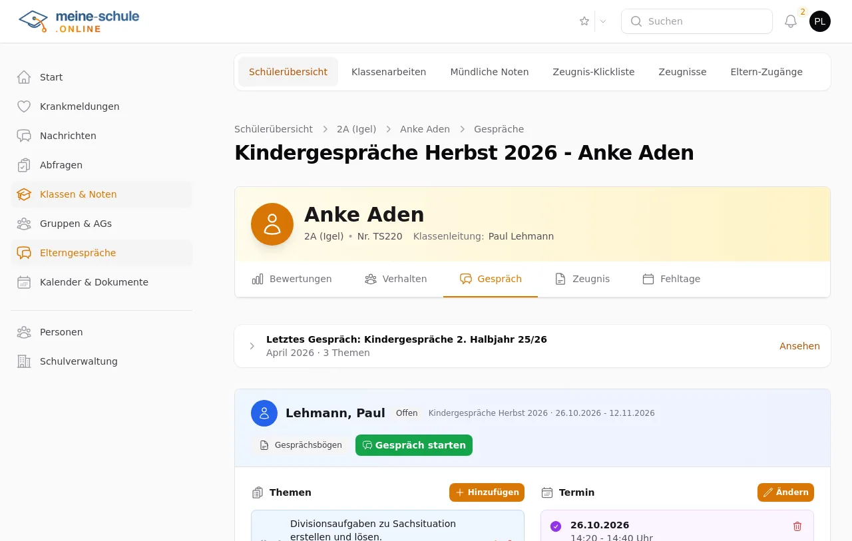Switch to Klassenarbeiten tab

389,72
